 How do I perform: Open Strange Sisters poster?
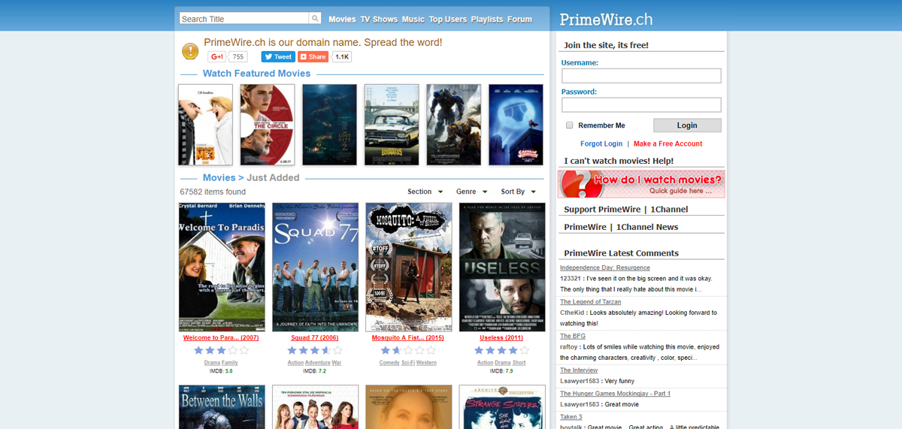pos(502,407)
